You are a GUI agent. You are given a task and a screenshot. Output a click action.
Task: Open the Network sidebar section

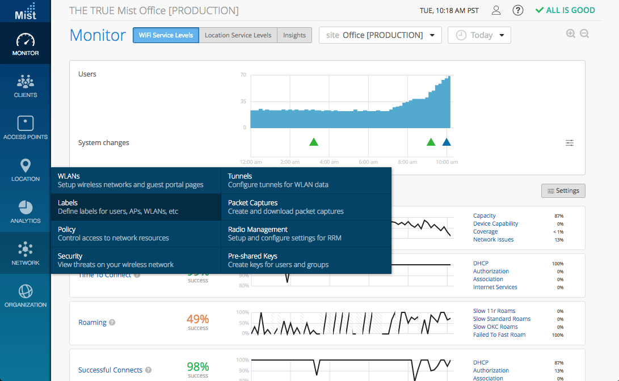coord(26,253)
